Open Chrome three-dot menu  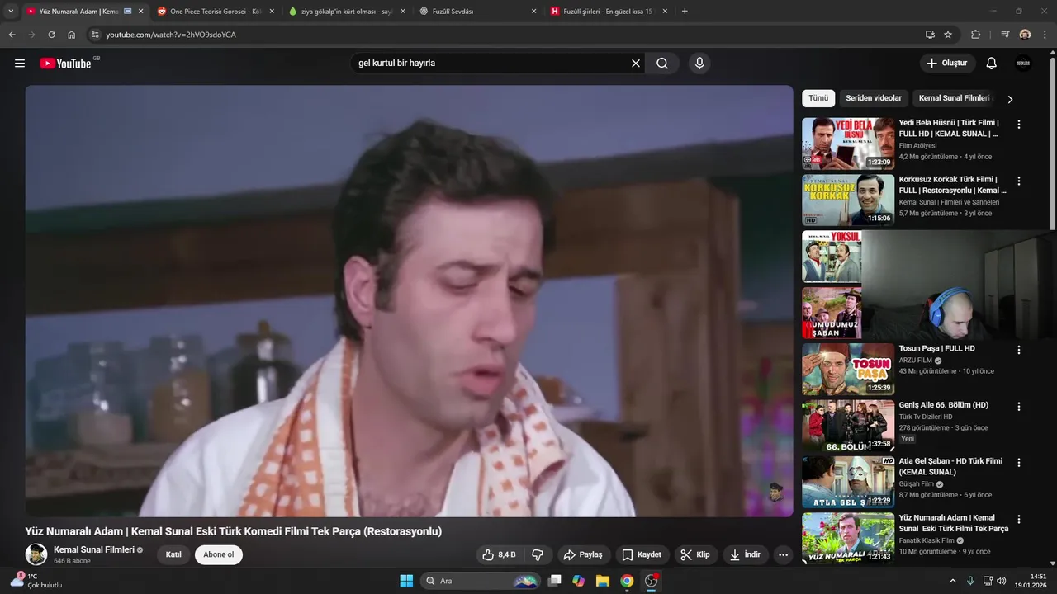point(1045,35)
